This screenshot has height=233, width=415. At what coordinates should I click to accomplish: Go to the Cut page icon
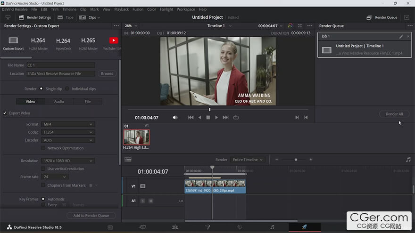[142, 227]
